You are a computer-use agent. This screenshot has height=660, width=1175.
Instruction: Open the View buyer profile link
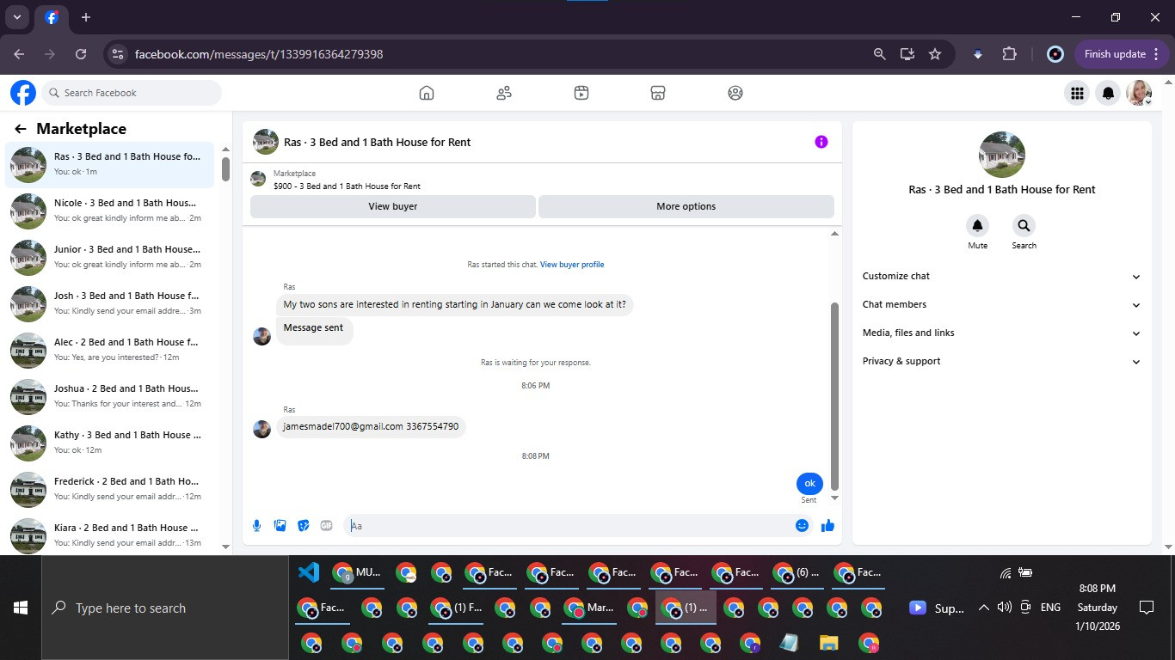[x=572, y=265]
